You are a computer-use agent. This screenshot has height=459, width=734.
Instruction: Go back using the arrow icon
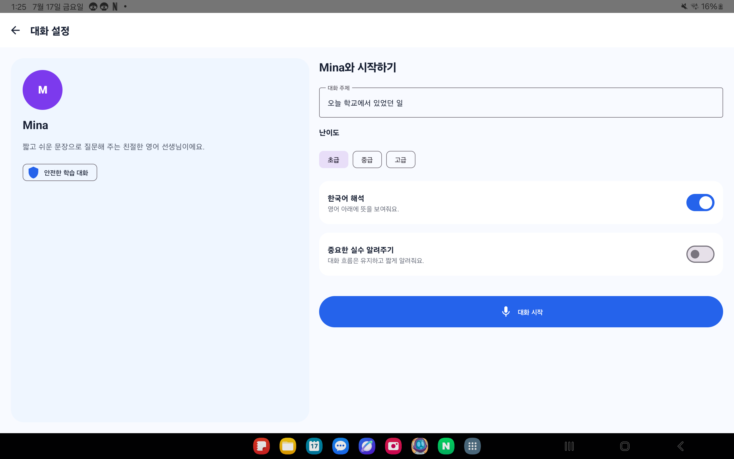click(x=15, y=30)
